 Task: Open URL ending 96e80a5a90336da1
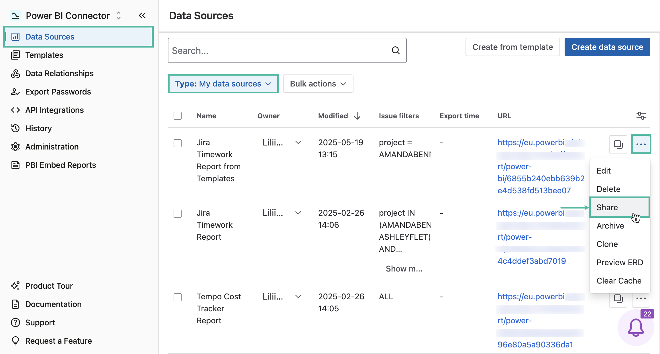(541, 320)
